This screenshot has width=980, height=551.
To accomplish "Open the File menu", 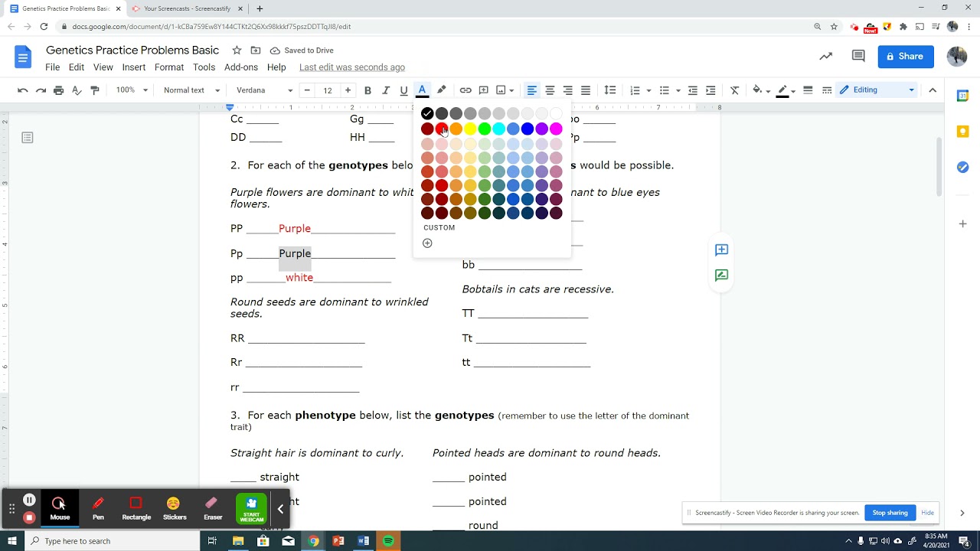I will click(x=52, y=67).
